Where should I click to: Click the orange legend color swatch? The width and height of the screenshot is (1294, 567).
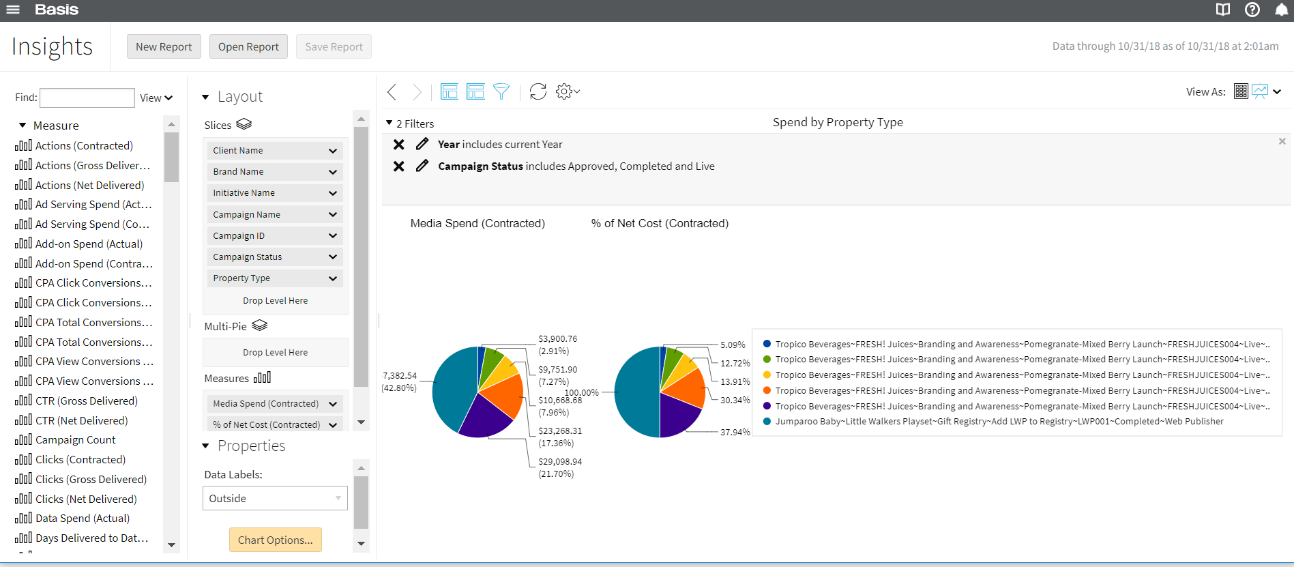[x=767, y=390]
